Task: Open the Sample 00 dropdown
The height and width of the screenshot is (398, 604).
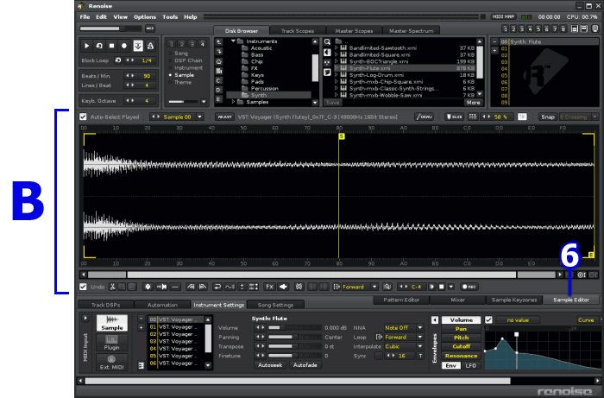Action: 200,117
